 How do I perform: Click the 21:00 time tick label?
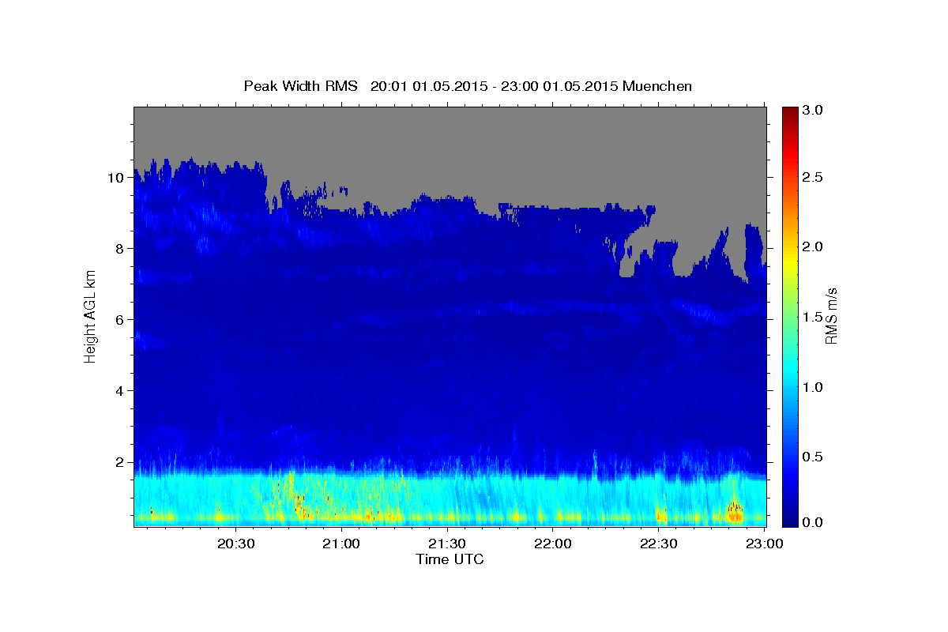(x=341, y=544)
